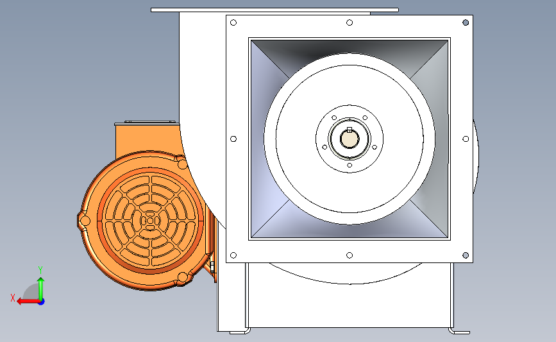Pick the bottom-center bolt hole of the square flange
556x342 pixels.
pos(350,255)
